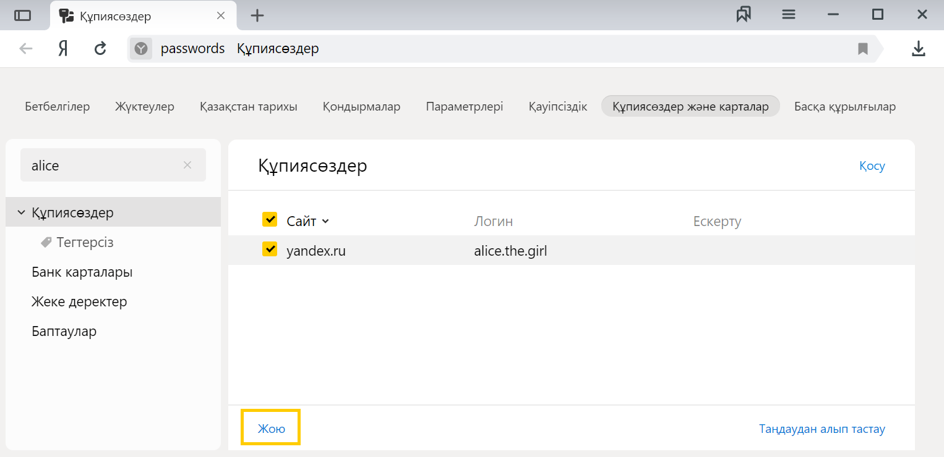Switch to the Жүктеулер tab
Viewport: 944px width, 457px height.
pos(145,106)
